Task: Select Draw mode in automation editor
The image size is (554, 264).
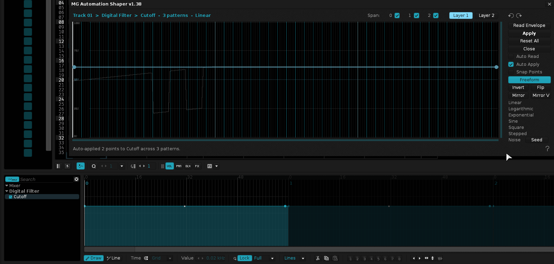Action: 94,258
